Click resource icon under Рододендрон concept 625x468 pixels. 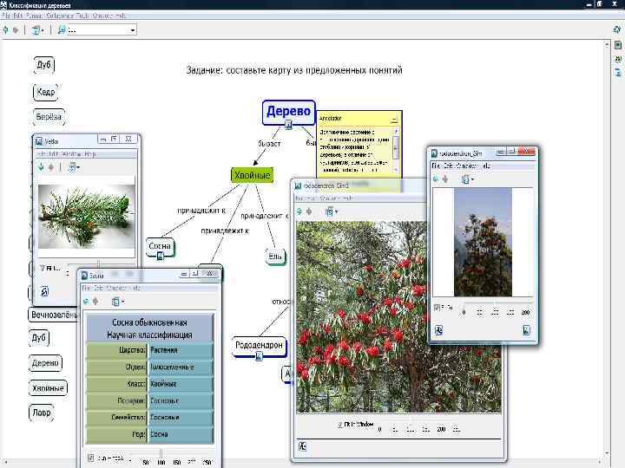(259, 356)
